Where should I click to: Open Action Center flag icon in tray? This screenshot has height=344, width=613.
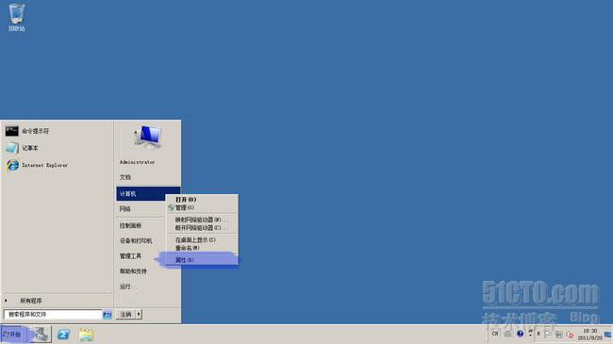[x=548, y=335]
